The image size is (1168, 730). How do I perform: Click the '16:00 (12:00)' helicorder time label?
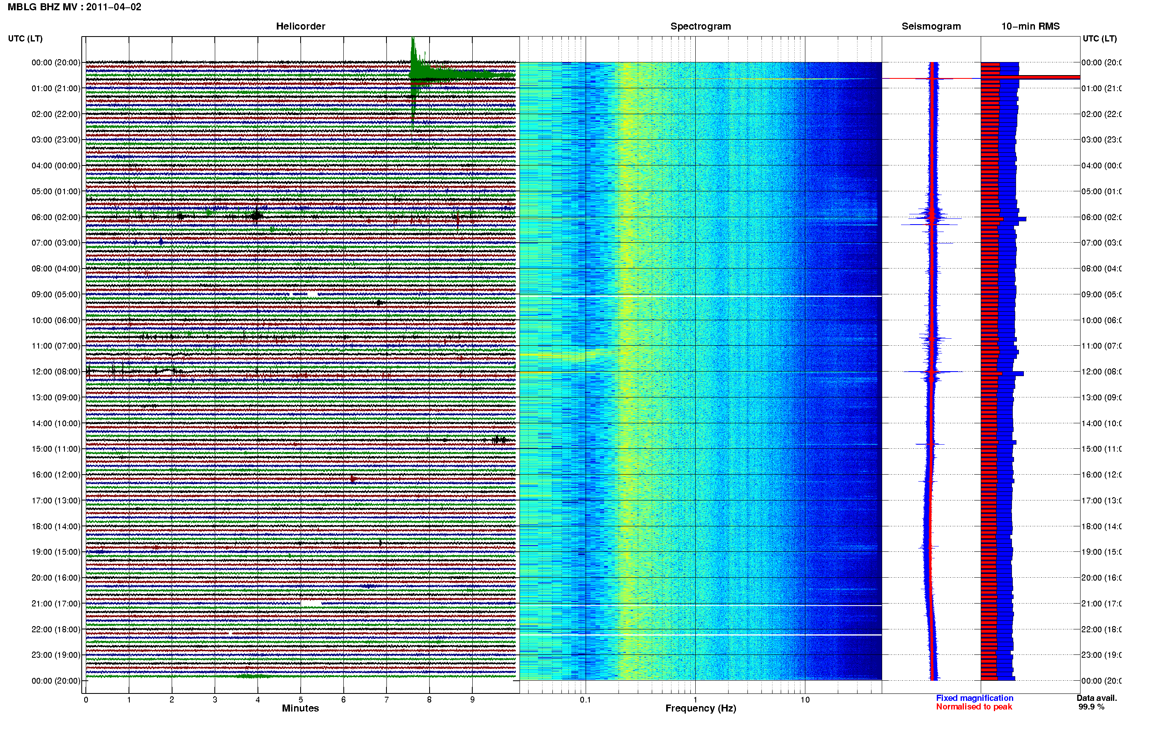pyautogui.click(x=56, y=475)
